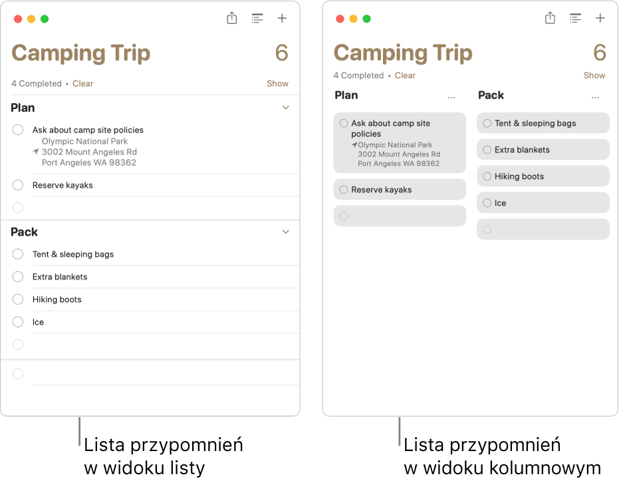Collapse the Plan section chevron

tap(286, 108)
